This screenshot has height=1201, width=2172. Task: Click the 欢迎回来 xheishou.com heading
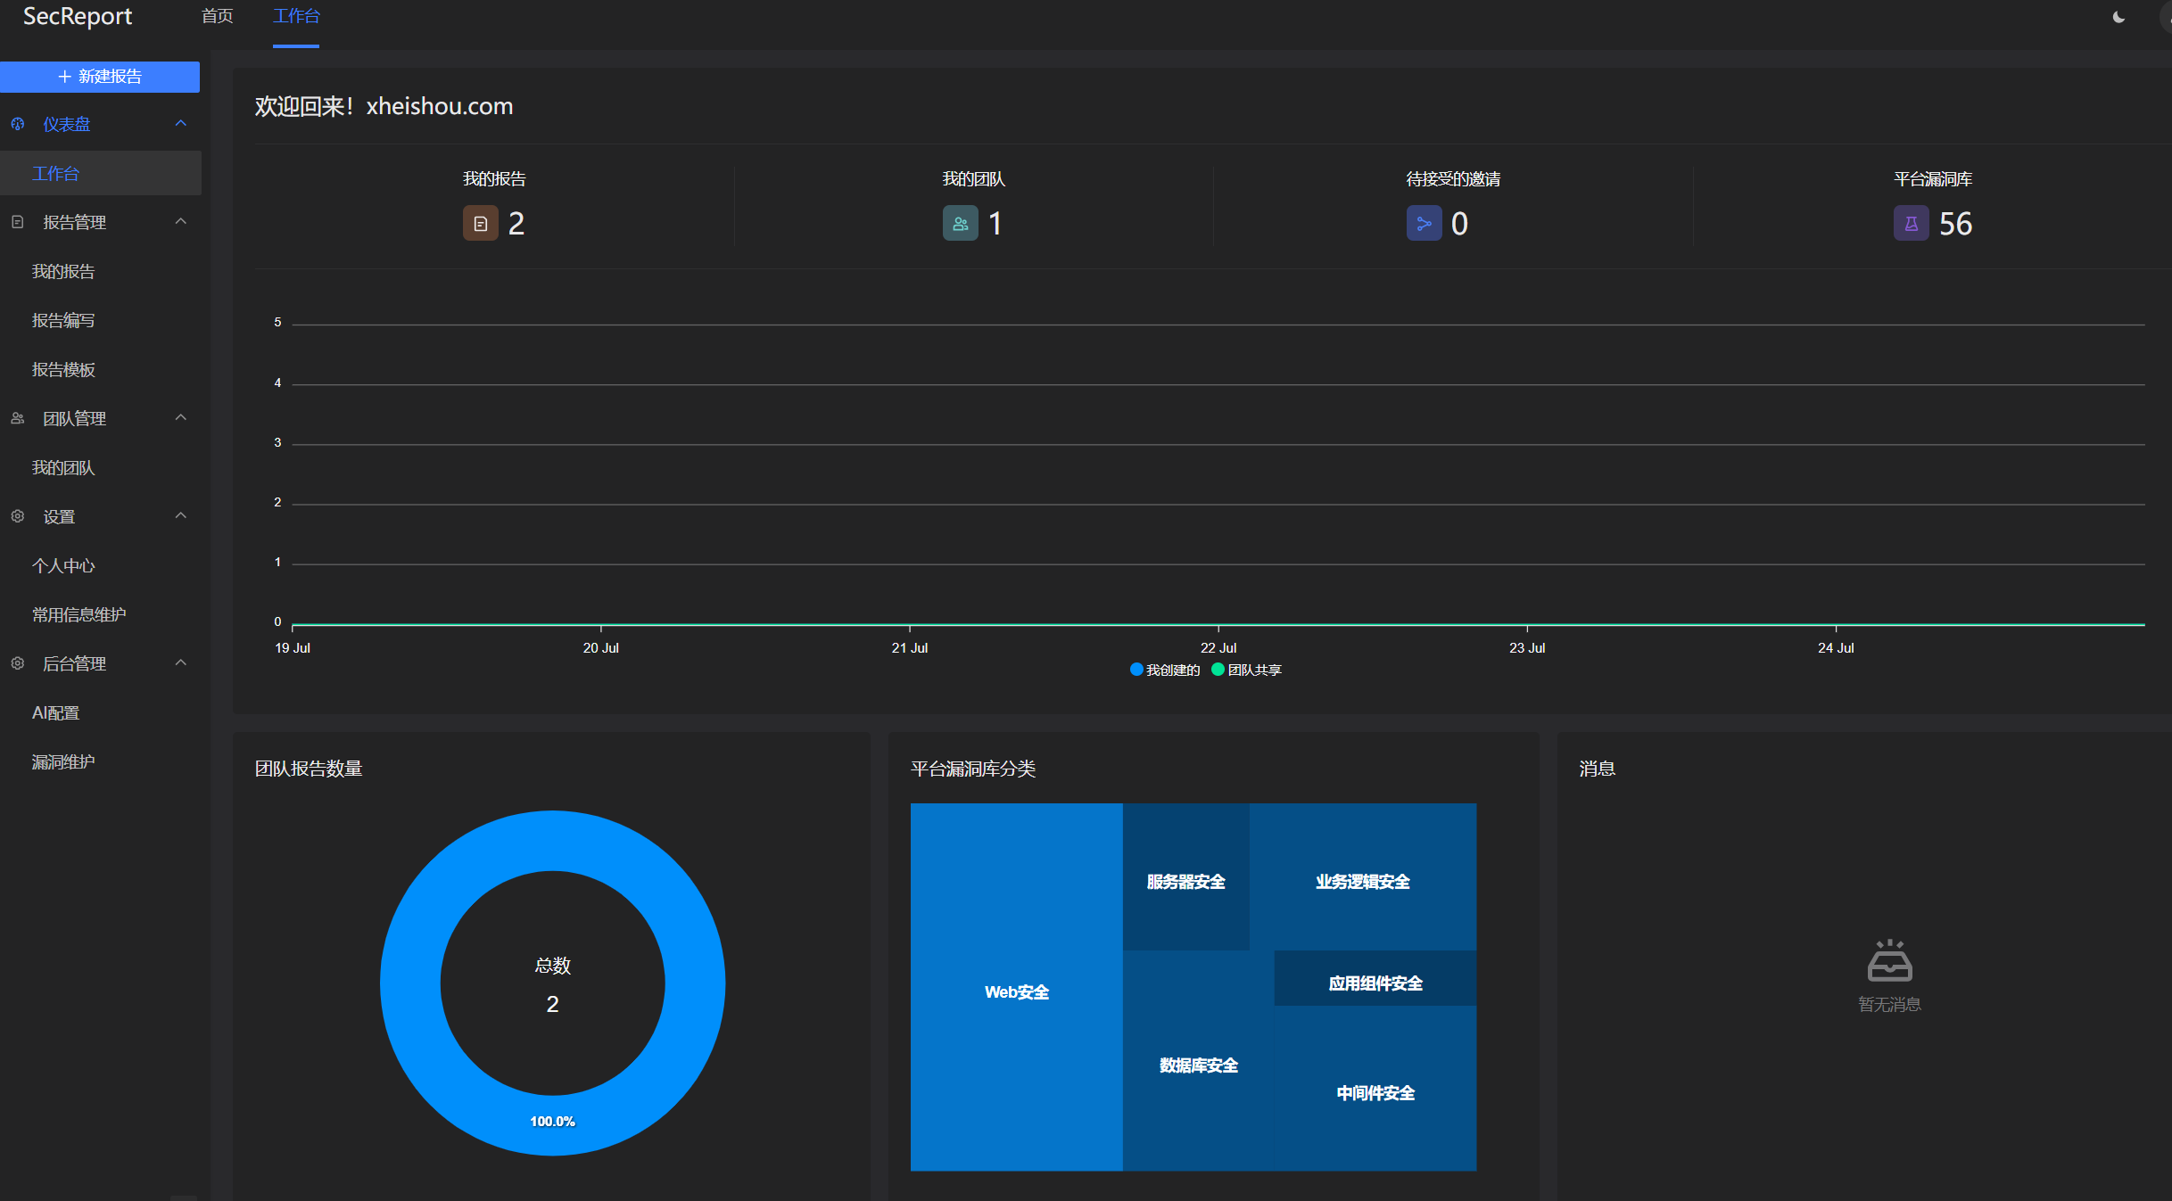click(x=384, y=106)
